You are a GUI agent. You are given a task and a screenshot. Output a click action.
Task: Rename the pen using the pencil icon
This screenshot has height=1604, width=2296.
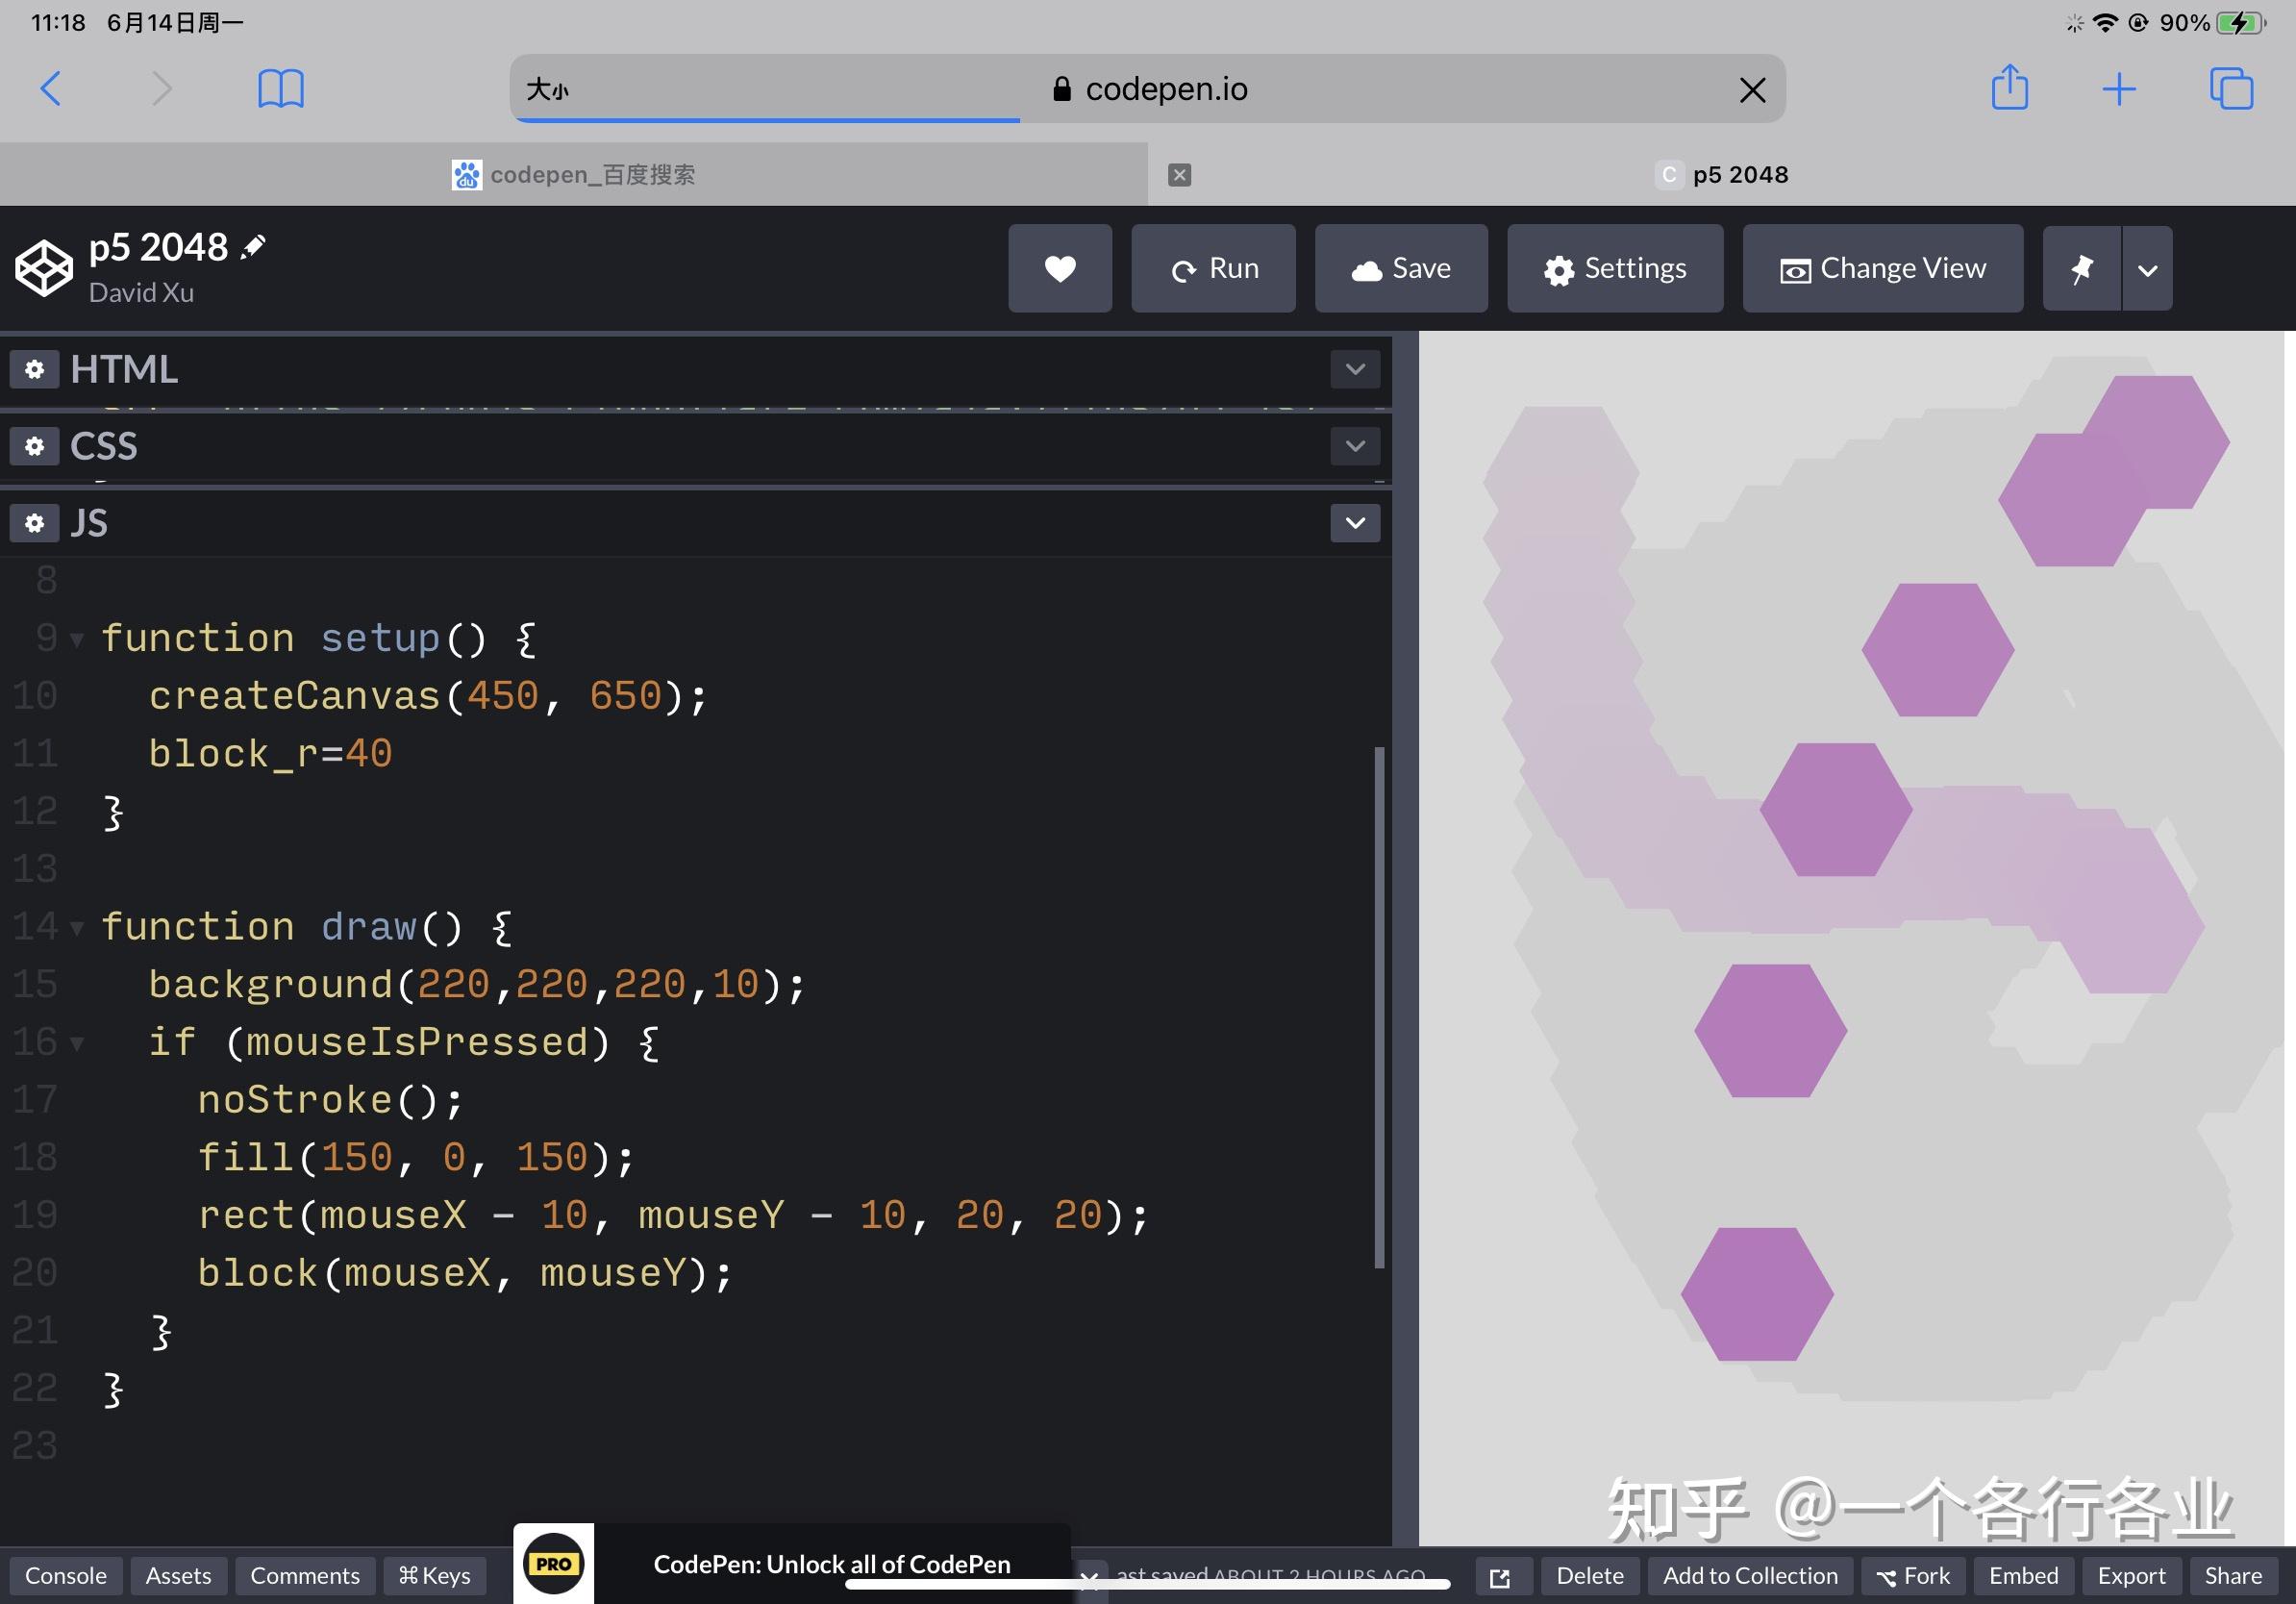254,246
